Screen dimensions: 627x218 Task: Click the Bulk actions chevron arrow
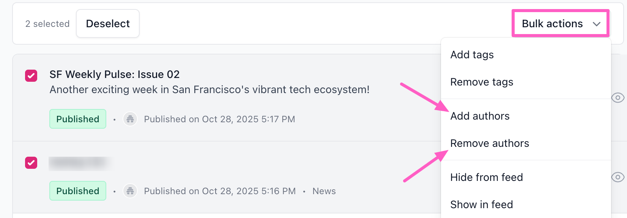point(596,24)
